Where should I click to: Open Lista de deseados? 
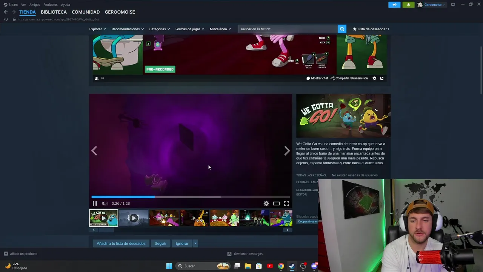[371, 29]
